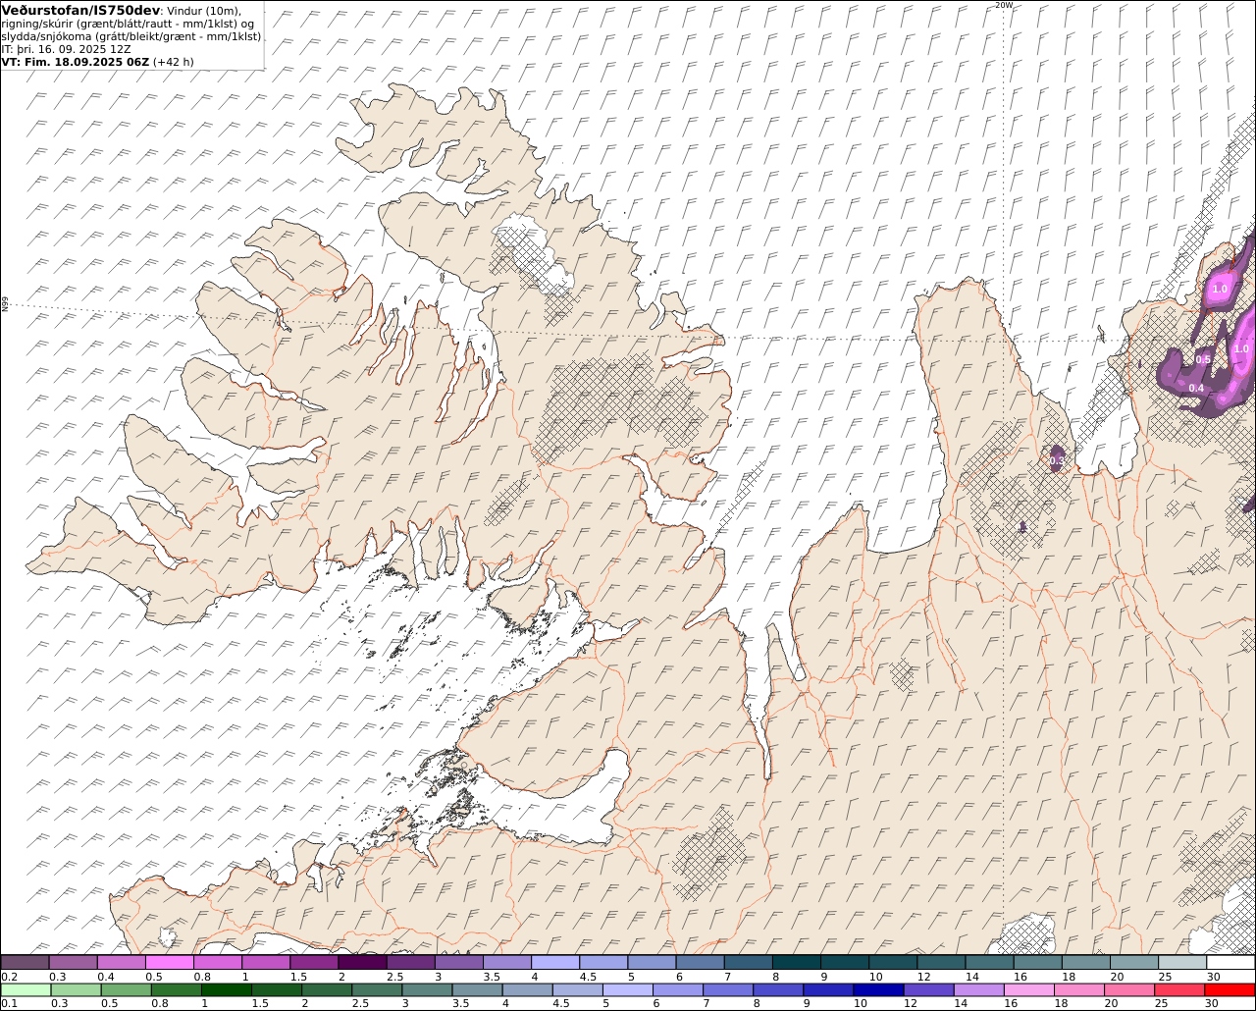
Task: Select lower legend swatch between 0.5 and 0.8
Action: (127, 989)
